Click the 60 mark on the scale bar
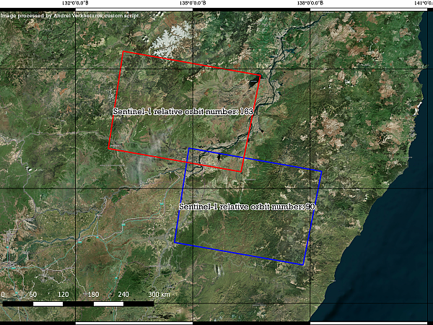 click(x=32, y=295)
